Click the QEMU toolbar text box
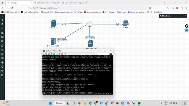Viewport: 189px width, 106px height. [103, 54]
